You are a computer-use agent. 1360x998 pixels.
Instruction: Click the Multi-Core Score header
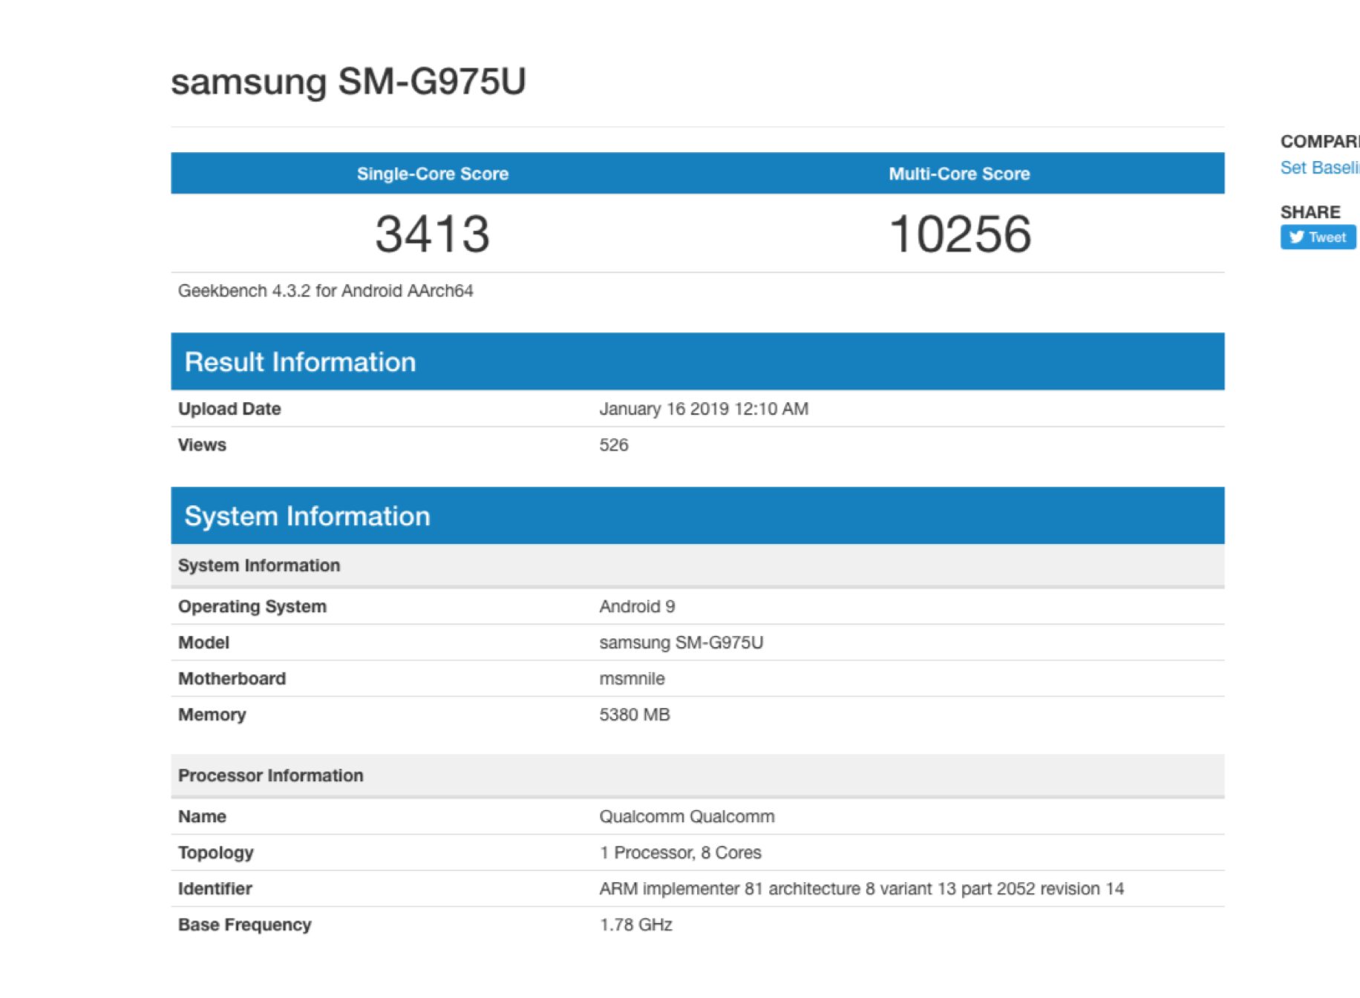pyautogui.click(x=959, y=174)
